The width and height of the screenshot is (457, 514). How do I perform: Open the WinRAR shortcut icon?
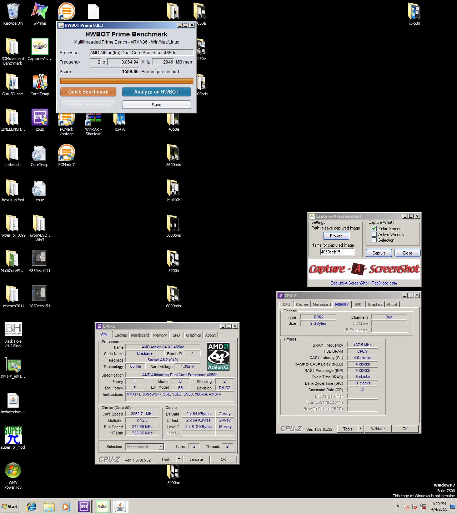click(93, 120)
